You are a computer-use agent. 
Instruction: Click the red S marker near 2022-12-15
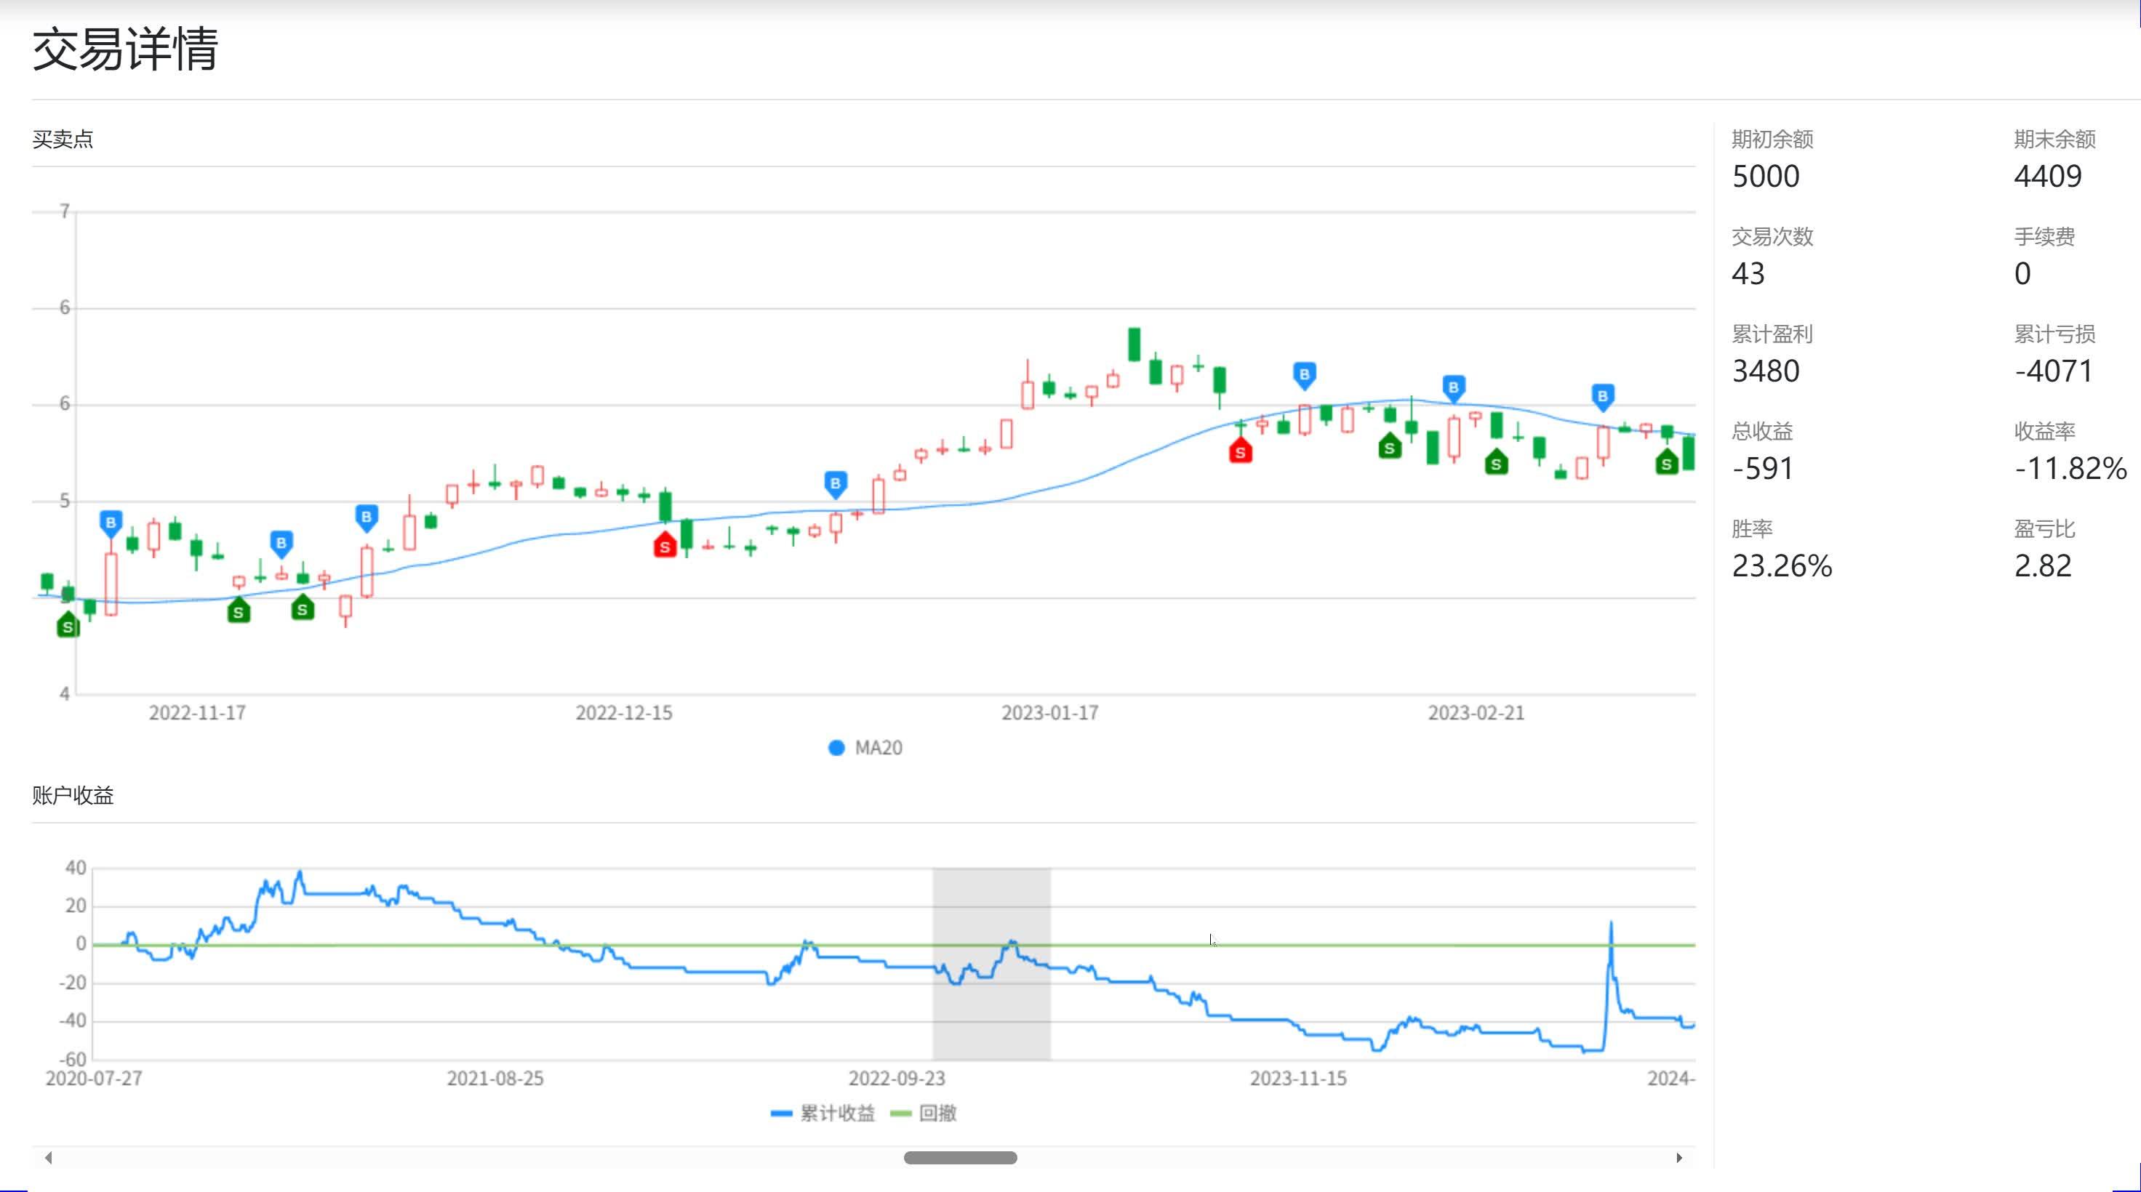664,547
